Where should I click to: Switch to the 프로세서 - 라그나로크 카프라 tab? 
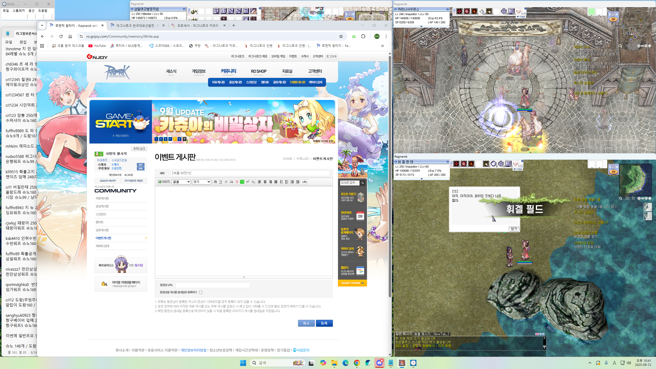(x=198, y=26)
